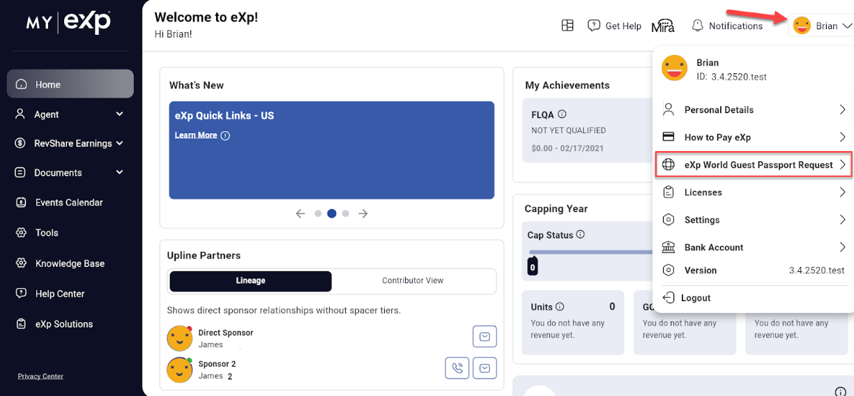Open the Mira assistant icon
The height and width of the screenshot is (396, 854).
(x=662, y=26)
